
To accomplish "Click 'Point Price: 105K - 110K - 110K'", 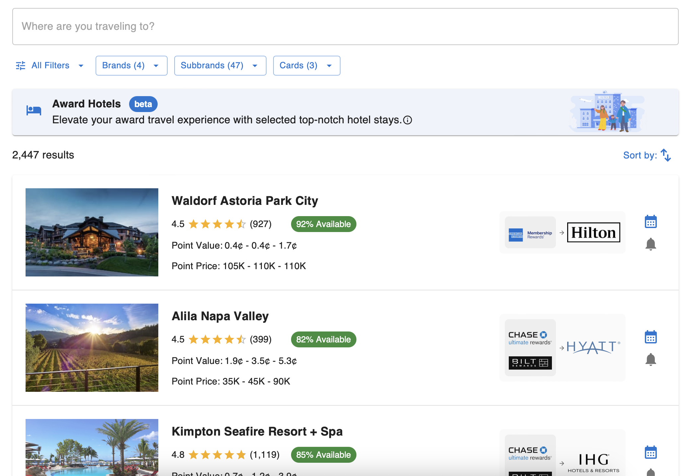I will point(239,266).
